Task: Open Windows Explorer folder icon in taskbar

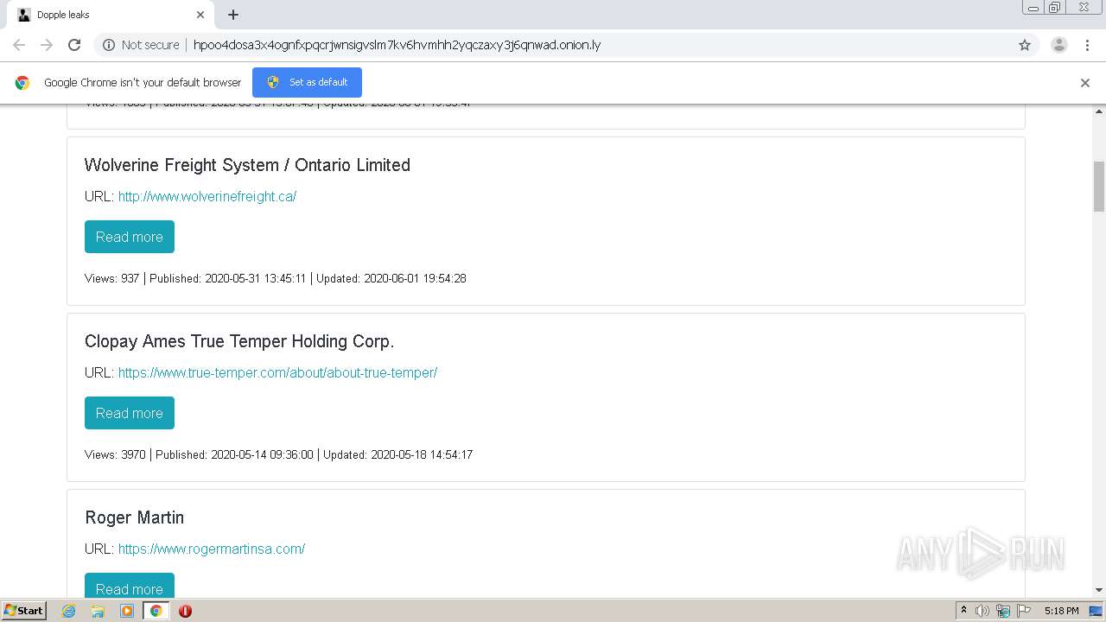Action: 98,611
